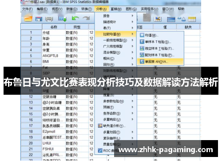Open the 编辑(E) menu

[x=42, y=9]
